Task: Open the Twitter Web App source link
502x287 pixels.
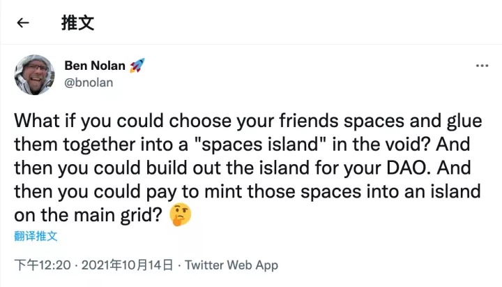Action: coord(231,265)
